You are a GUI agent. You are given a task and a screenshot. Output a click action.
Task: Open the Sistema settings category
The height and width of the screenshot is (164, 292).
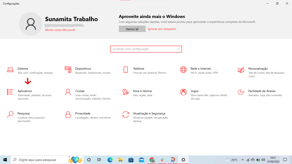pyautogui.click(x=23, y=69)
